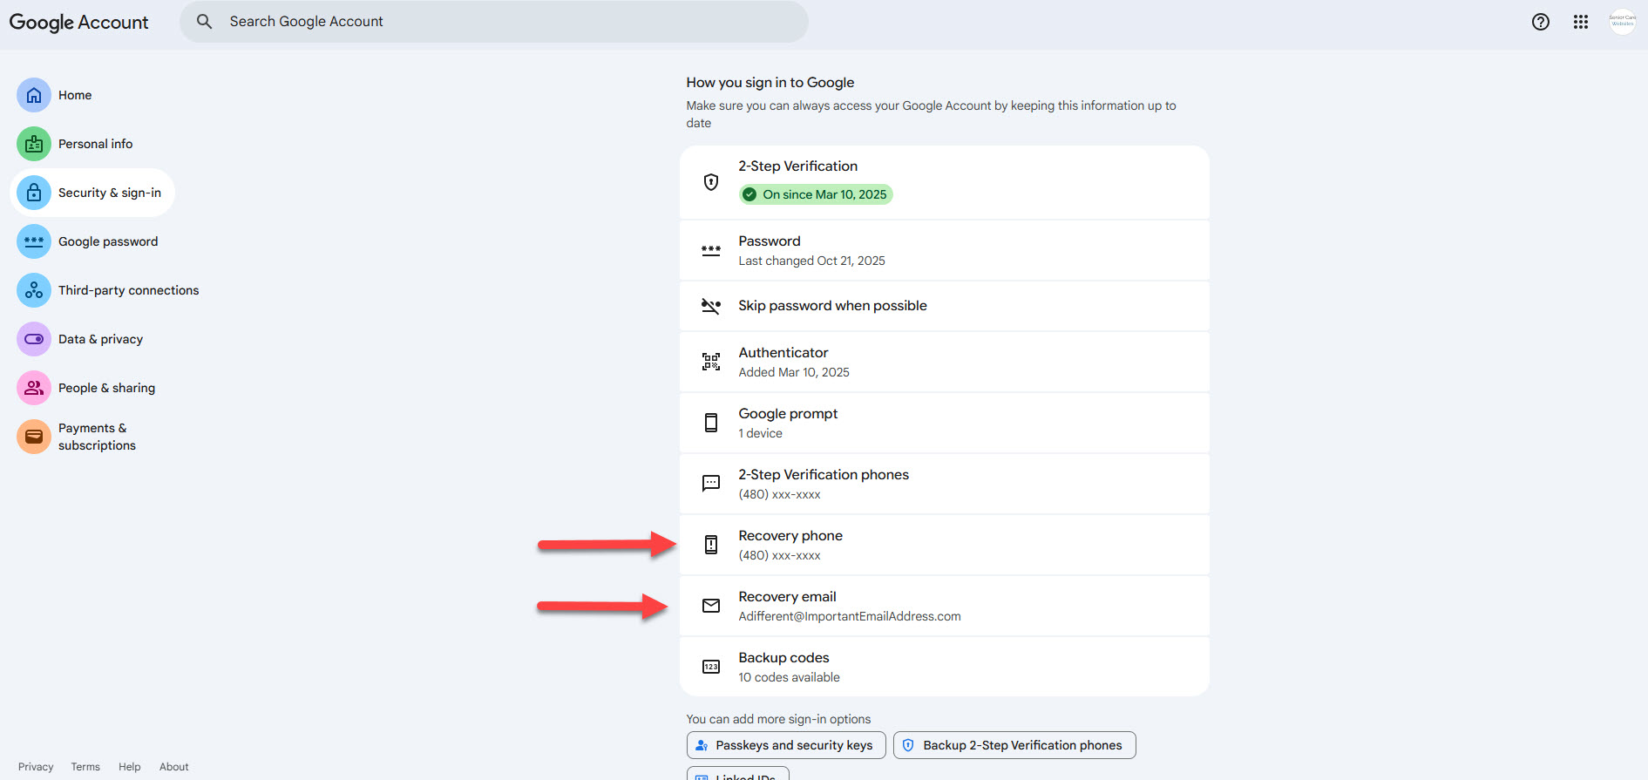
Task: Click the People & sharing icon
Action: click(34, 388)
